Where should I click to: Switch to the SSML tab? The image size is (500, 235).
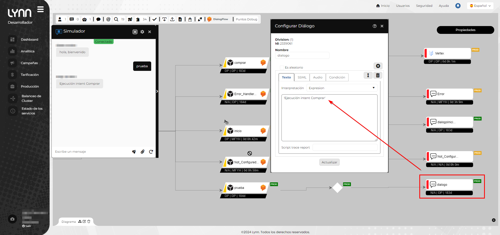pyautogui.click(x=302, y=77)
